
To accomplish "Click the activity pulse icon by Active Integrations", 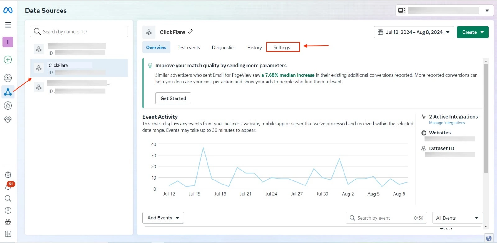I will pos(424,117).
